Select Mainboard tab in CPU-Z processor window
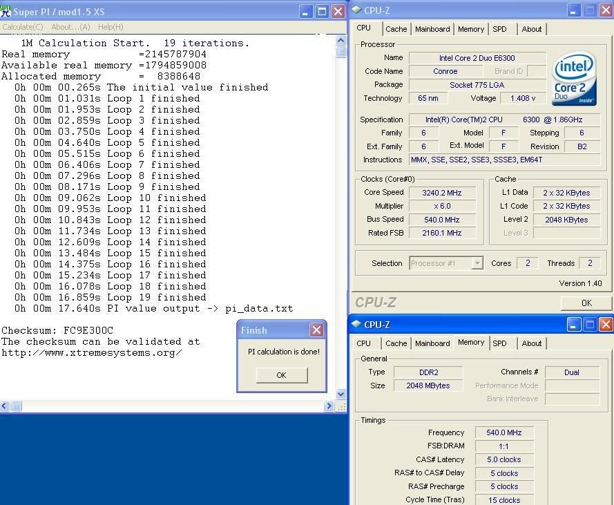Image resolution: width=614 pixels, height=505 pixels. click(432, 29)
